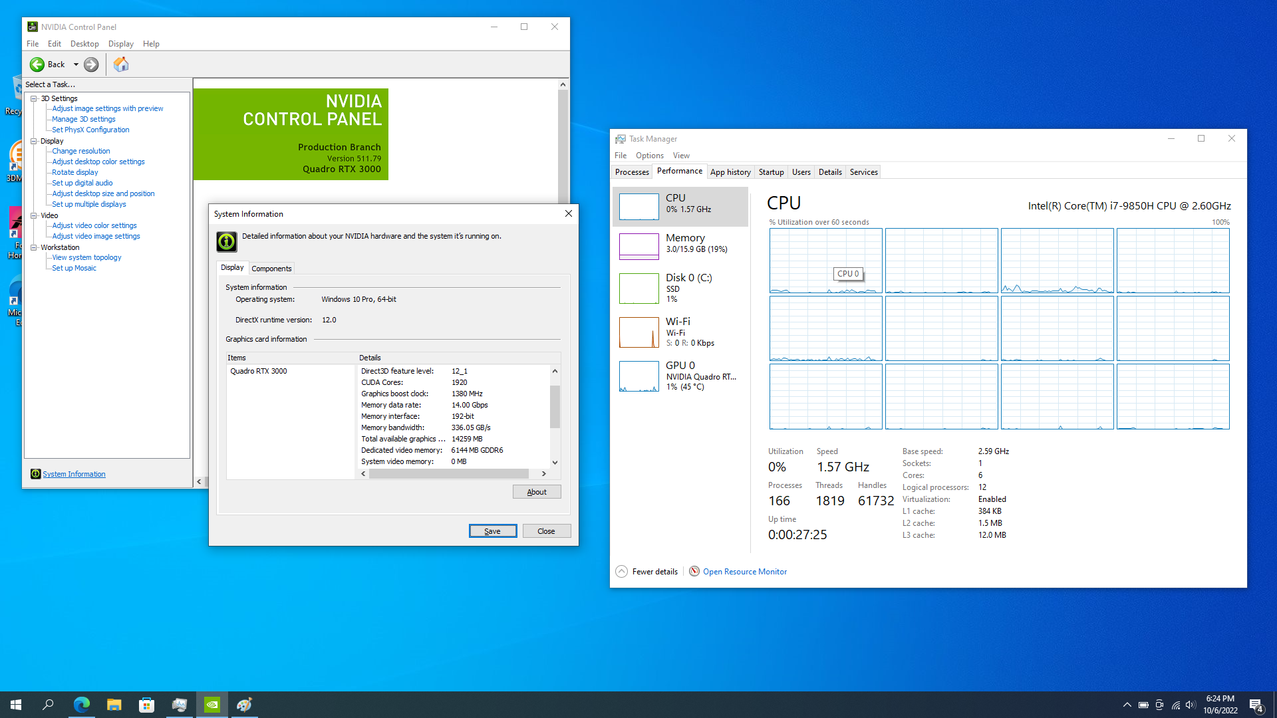The image size is (1277, 718).
Task: Open the NVIDIA Desktop menu
Action: pos(84,44)
